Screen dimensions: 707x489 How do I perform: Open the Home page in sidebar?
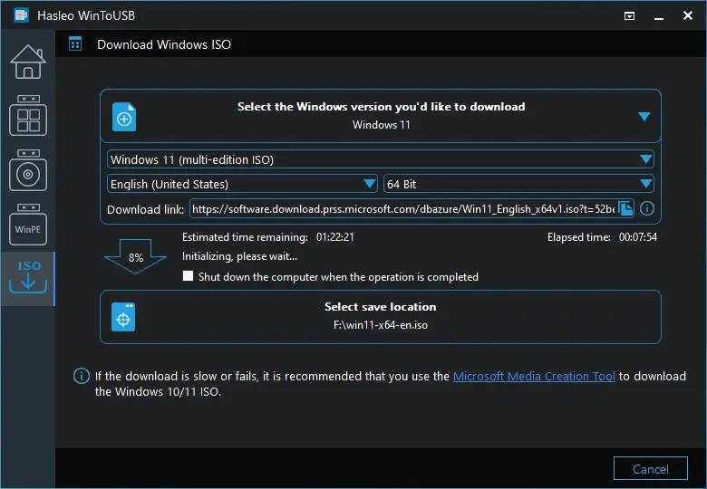28,62
